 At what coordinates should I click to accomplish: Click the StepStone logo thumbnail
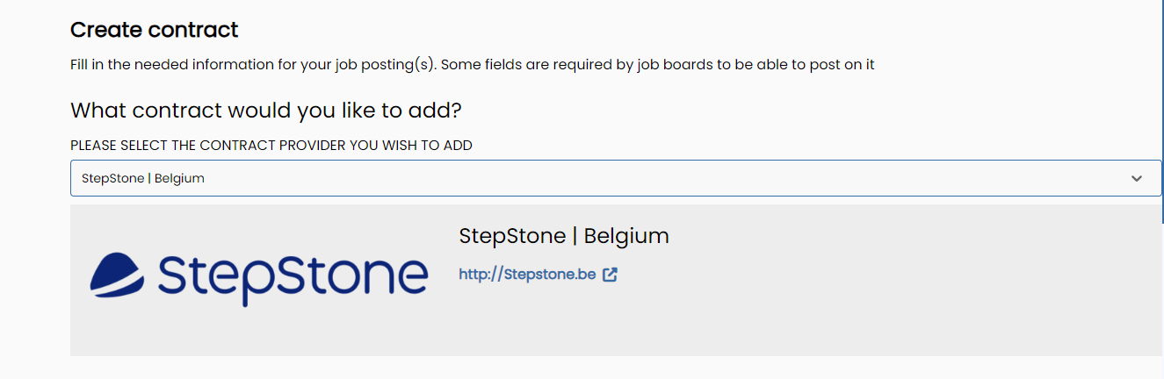pos(259,277)
